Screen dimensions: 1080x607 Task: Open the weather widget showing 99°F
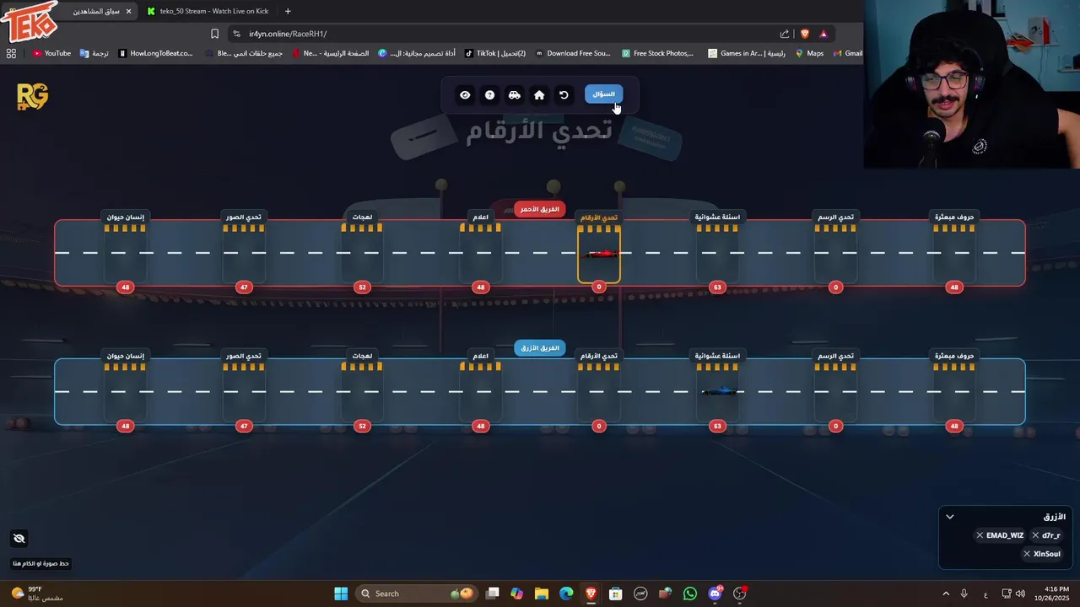38,594
